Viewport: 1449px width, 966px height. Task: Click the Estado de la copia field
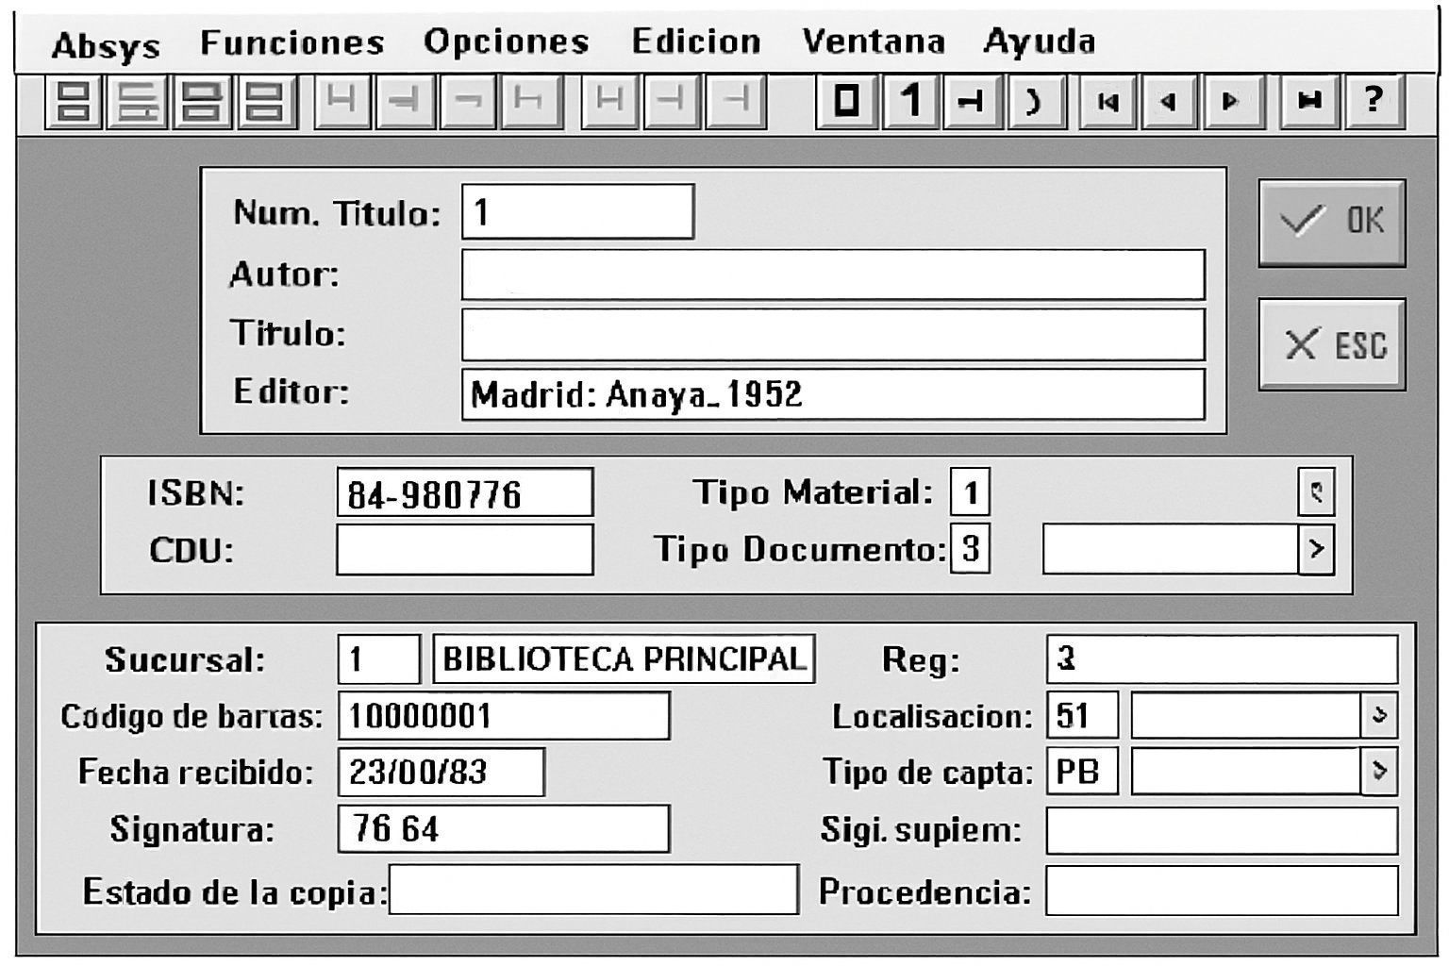click(x=593, y=890)
